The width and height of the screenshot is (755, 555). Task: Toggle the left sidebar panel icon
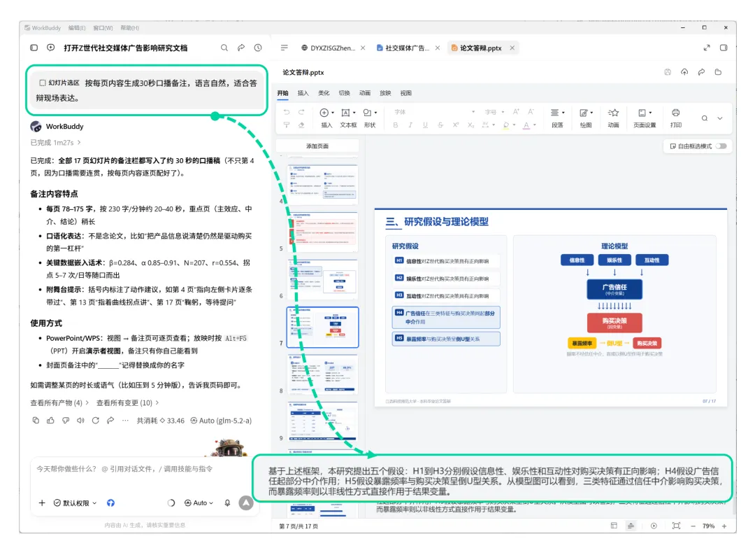tap(34, 48)
